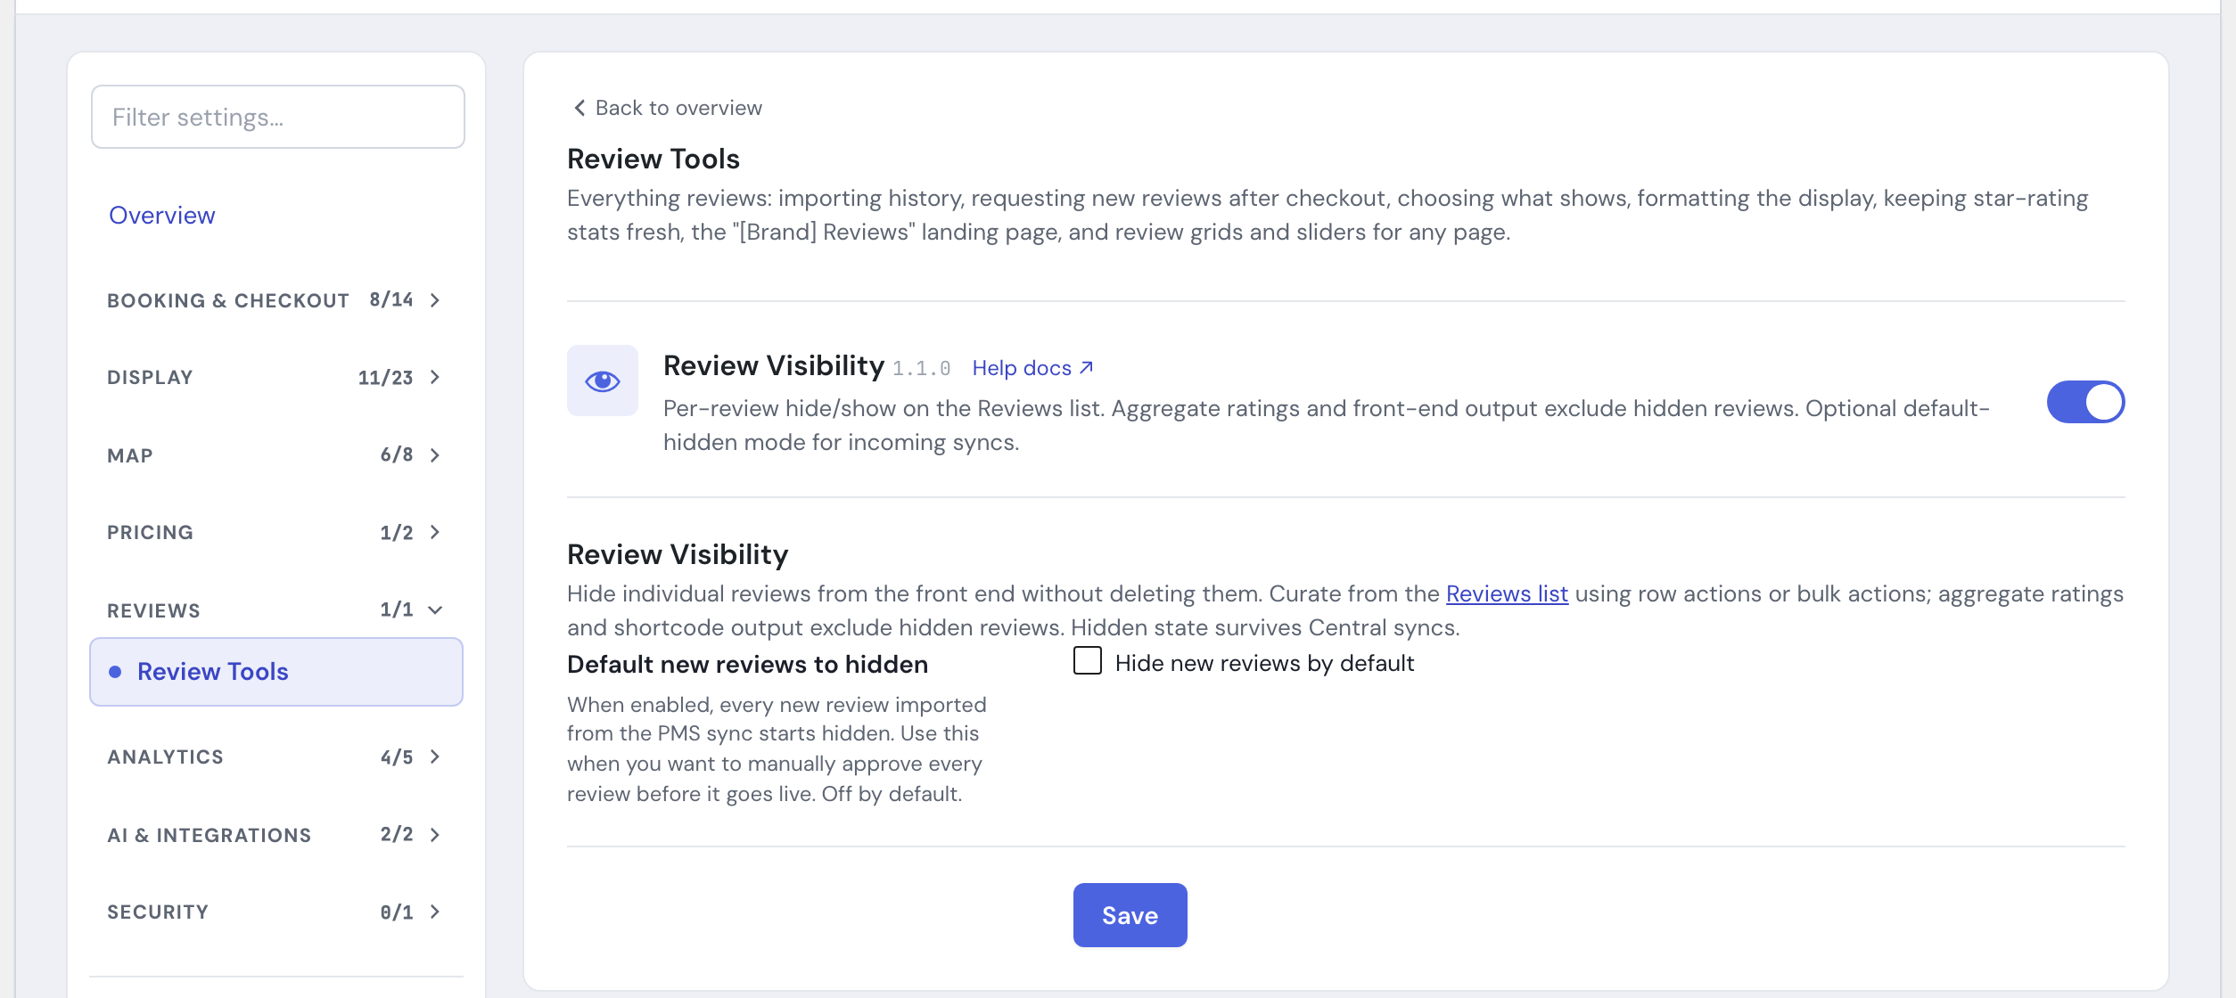Viewport: 2236px width, 998px height.
Task: Expand the Map section chevron
Action: pos(435,455)
